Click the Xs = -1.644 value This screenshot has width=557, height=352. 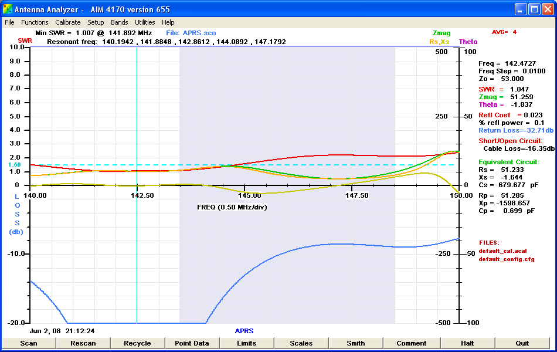point(501,177)
